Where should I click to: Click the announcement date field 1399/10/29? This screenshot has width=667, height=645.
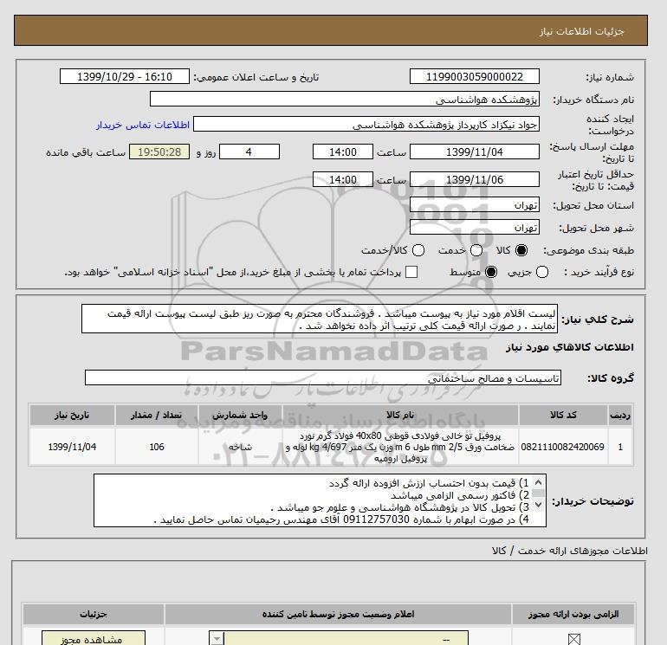(124, 76)
